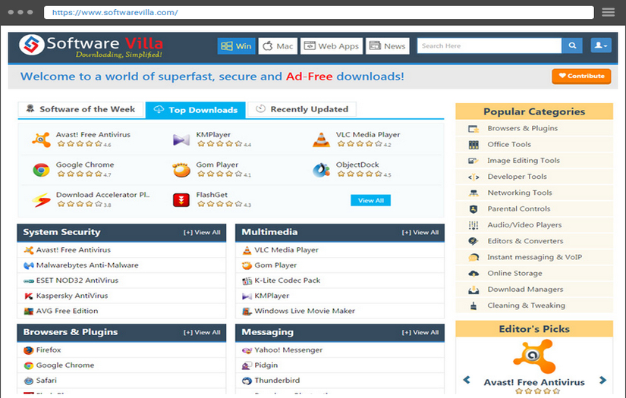Click the VLC Media Player link in Multimedia list

pyautogui.click(x=287, y=250)
